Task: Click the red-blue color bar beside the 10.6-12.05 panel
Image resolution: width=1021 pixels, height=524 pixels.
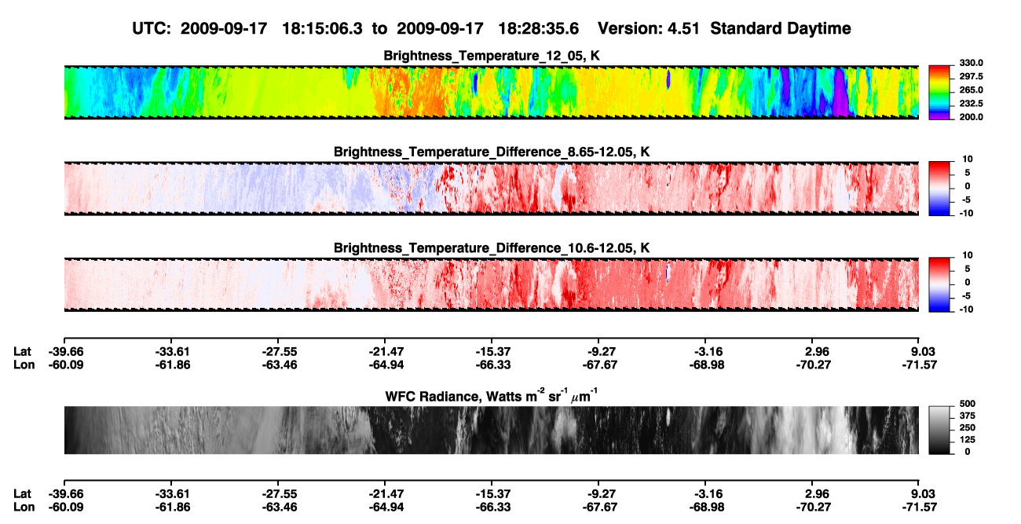Action: click(x=939, y=284)
